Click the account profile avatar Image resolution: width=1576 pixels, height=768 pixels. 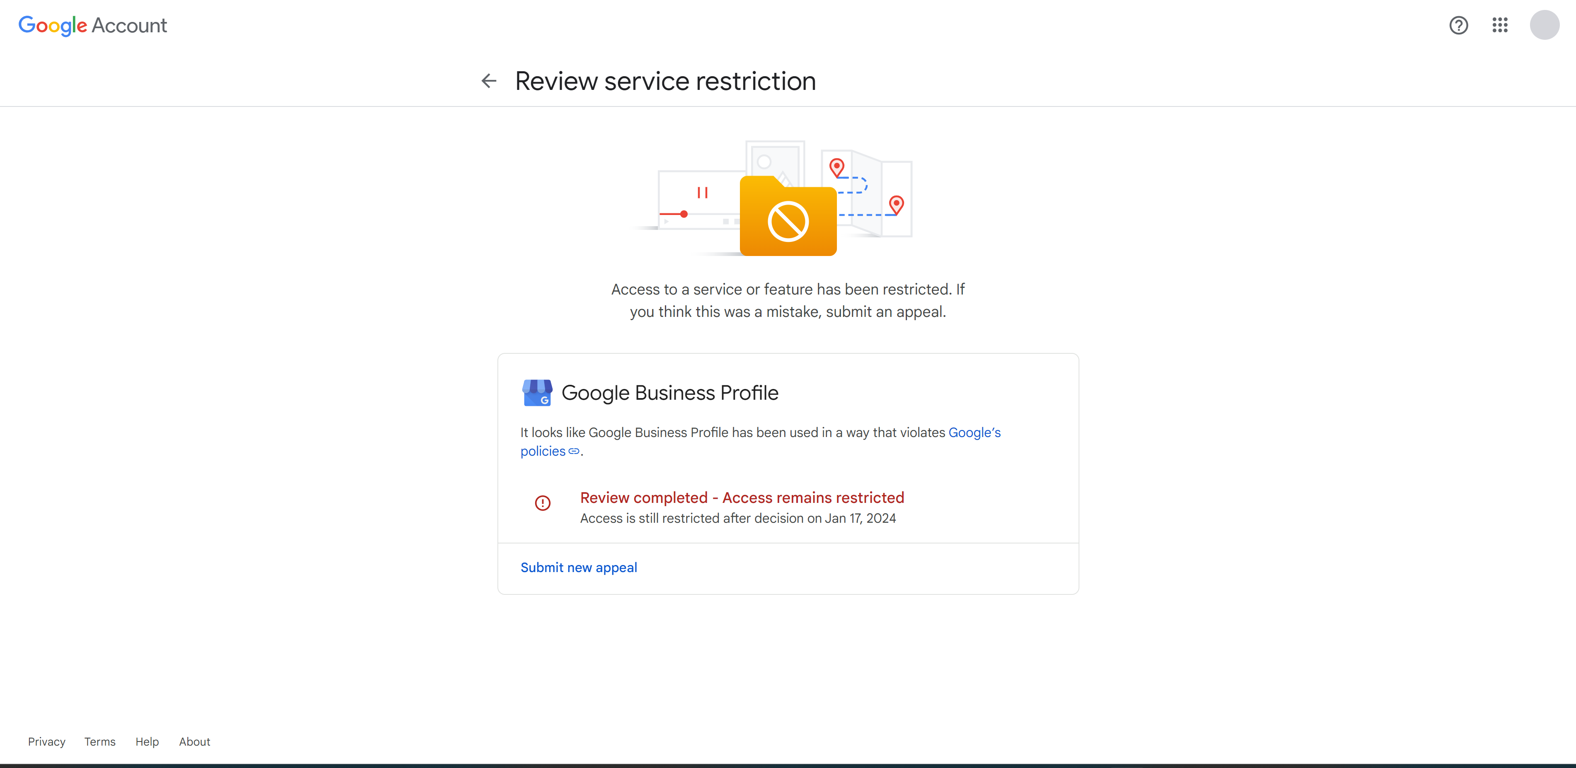click(x=1544, y=25)
